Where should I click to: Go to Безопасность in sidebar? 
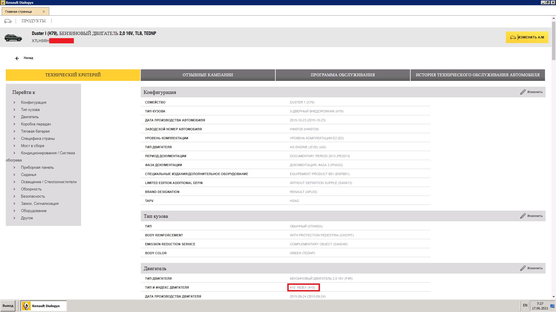(33, 196)
